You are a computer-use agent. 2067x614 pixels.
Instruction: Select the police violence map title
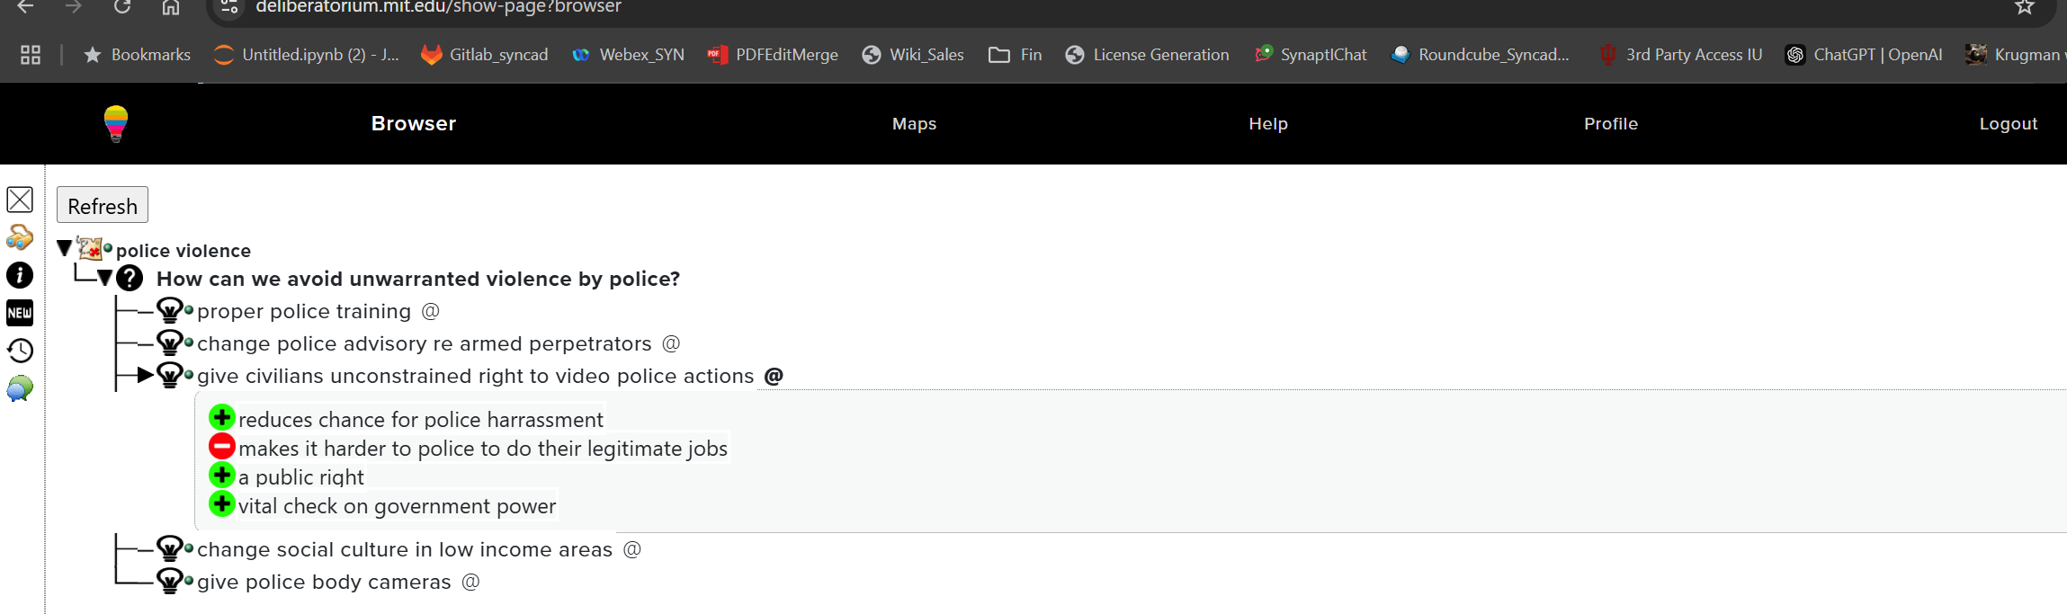[183, 251]
